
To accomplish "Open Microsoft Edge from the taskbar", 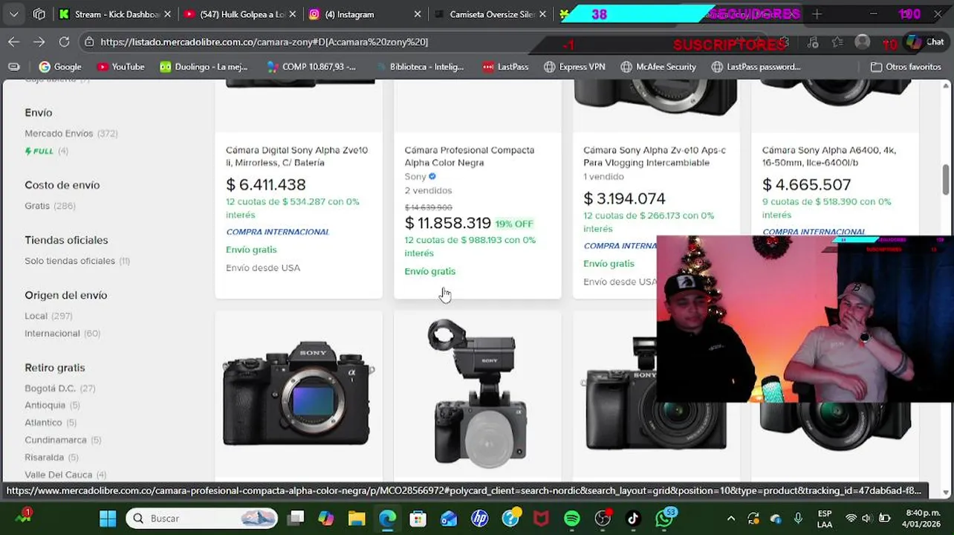I will 387,518.
